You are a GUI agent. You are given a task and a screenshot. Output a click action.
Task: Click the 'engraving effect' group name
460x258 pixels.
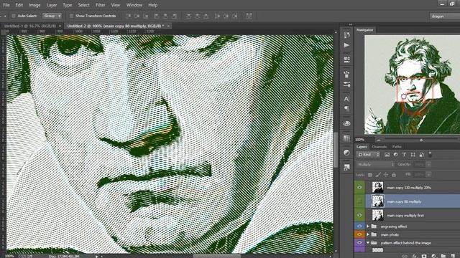(394, 226)
